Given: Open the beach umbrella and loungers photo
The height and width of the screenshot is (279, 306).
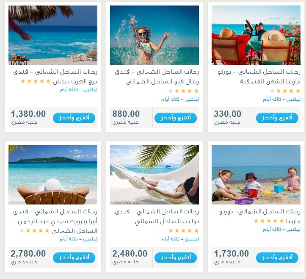Looking at the screenshot, I should click(53, 35).
